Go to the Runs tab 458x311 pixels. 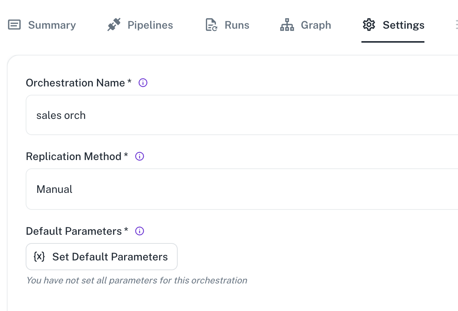[x=227, y=25]
